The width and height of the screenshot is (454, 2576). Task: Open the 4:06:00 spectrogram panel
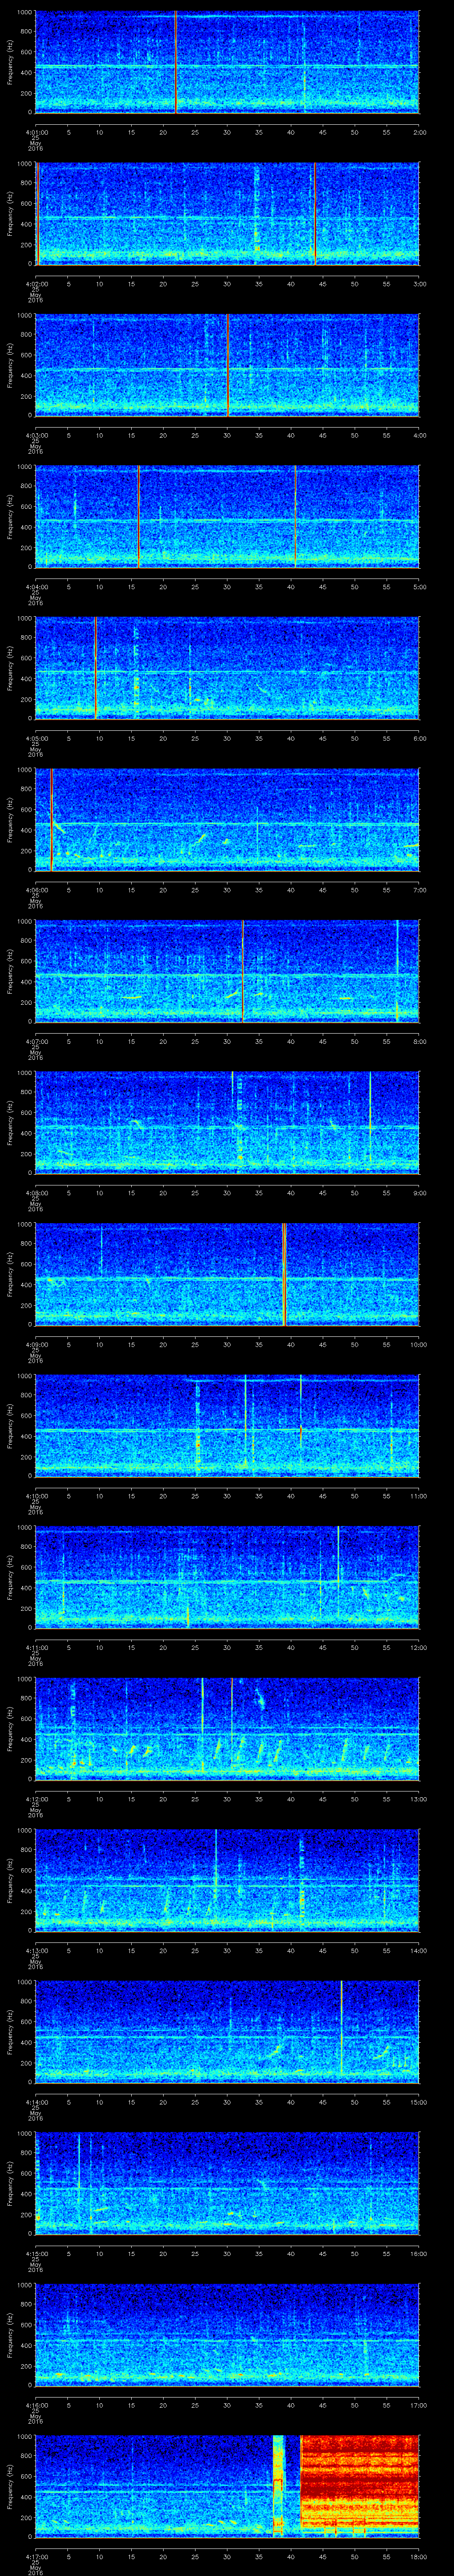point(227,820)
